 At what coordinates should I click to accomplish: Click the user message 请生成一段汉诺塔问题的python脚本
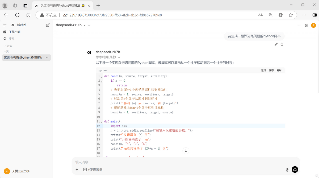click(x=254, y=36)
